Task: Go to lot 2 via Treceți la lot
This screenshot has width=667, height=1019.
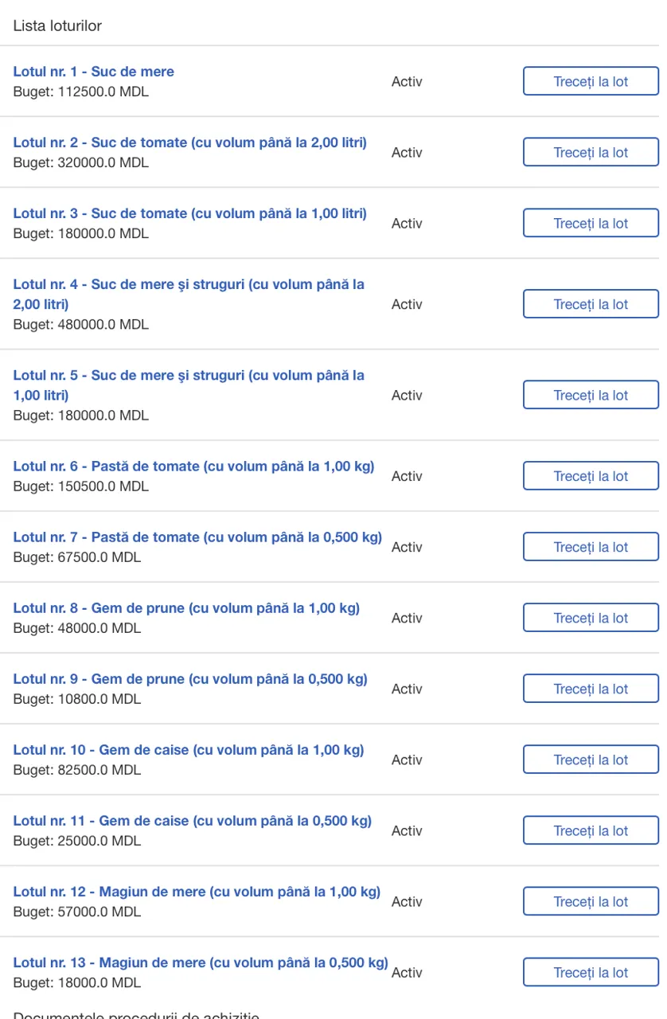Action: tap(591, 152)
